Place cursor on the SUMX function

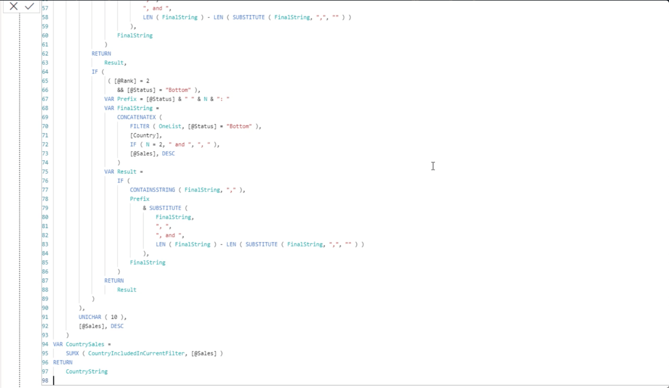(x=72, y=353)
